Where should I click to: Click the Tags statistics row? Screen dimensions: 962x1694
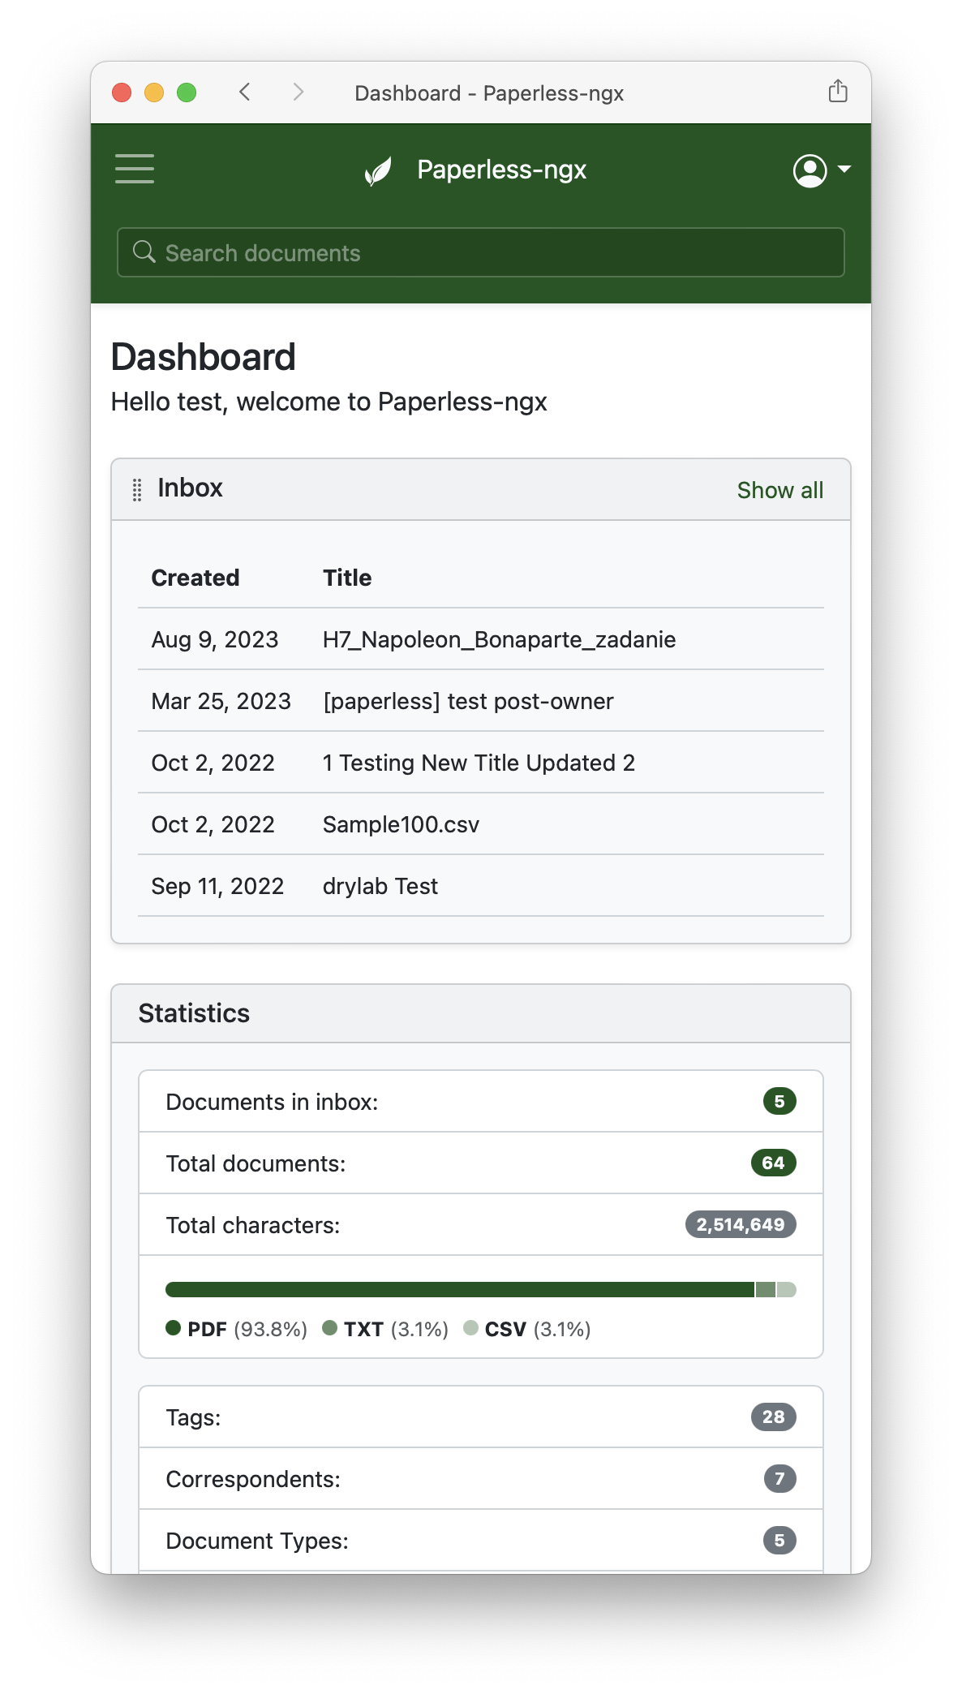[480, 1417]
